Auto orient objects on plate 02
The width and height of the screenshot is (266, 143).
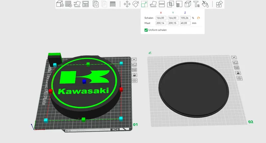[235, 63]
